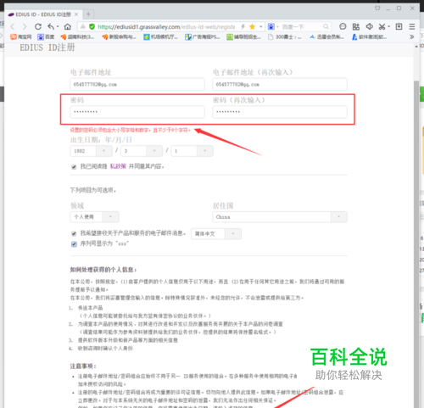
Task: Click the EDIUS ID注册 page heading
Action: (47, 48)
